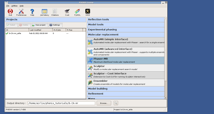This screenshot has width=214, height=114.
Task: Open the File menu
Action: 8,6
